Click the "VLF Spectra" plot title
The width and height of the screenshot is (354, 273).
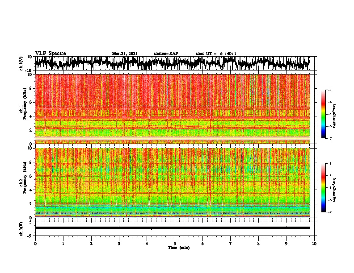point(51,54)
